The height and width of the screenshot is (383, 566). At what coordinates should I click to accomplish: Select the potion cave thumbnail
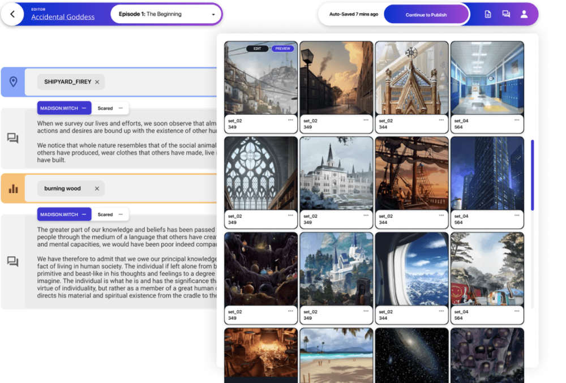point(261,269)
